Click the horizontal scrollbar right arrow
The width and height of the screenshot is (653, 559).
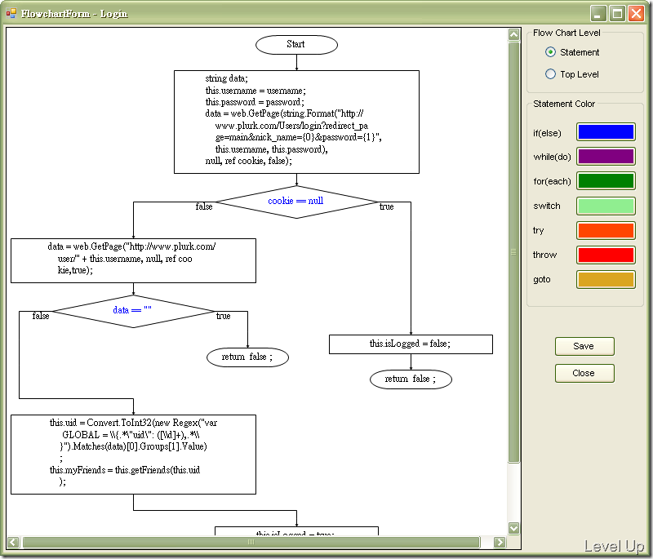500,542
